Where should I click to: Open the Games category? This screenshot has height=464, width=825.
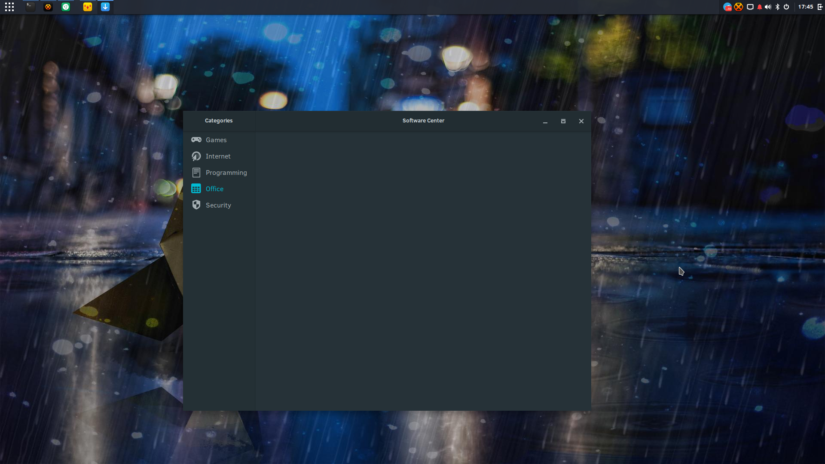click(219, 140)
